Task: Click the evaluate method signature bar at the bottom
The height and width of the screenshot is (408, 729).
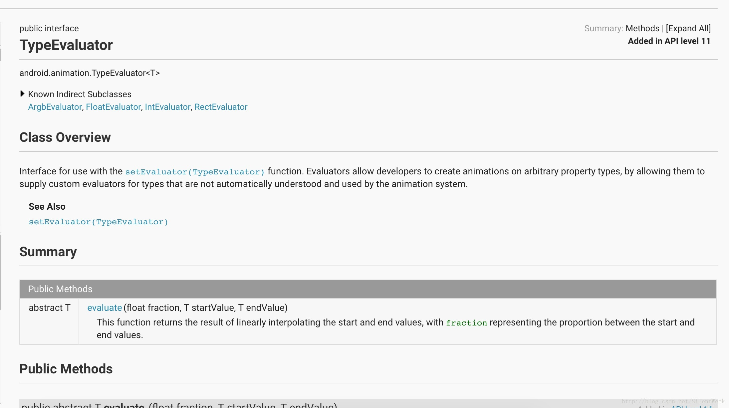Action: click(180, 405)
